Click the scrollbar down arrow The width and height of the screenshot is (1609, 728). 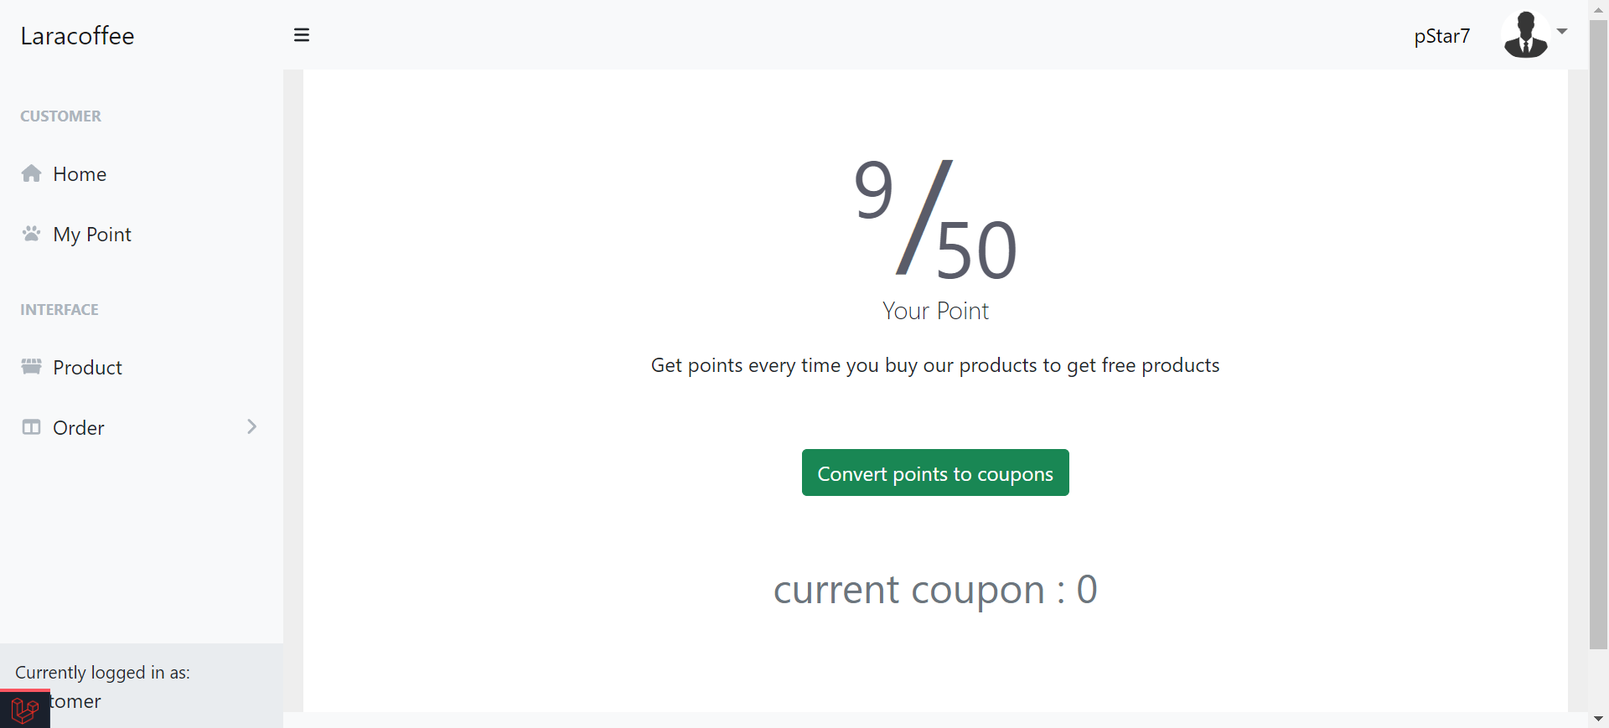pyautogui.click(x=1598, y=719)
